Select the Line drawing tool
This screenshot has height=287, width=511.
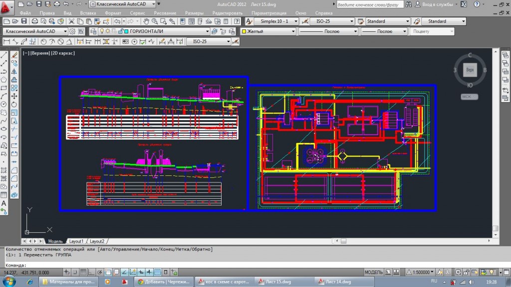click(4, 55)
